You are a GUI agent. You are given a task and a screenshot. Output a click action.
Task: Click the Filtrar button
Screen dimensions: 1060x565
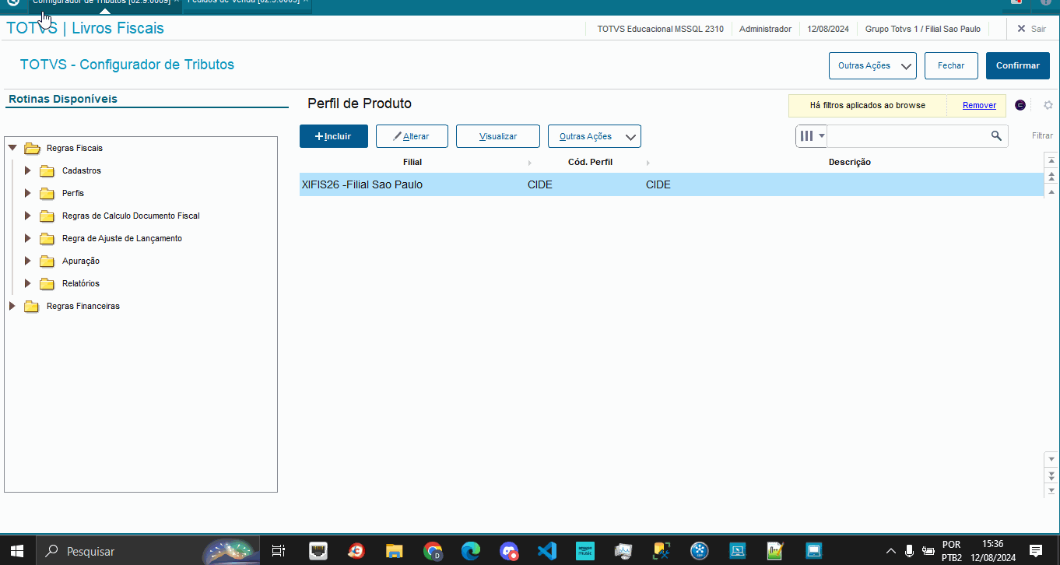(1042, 136)
